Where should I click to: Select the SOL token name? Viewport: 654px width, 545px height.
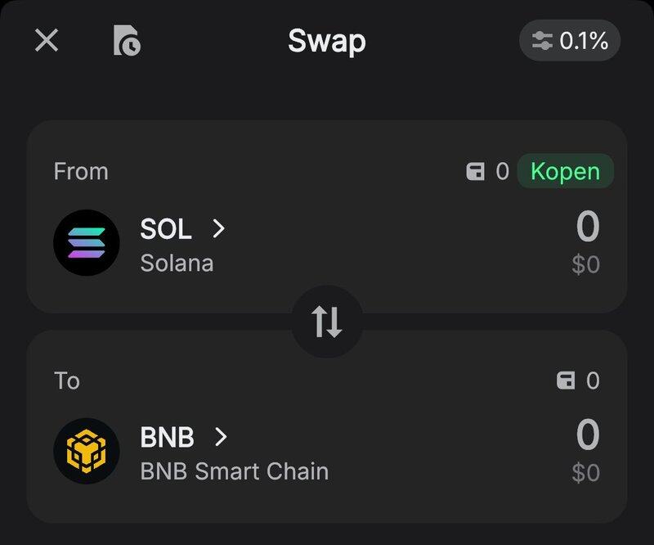tap(166, 229)
